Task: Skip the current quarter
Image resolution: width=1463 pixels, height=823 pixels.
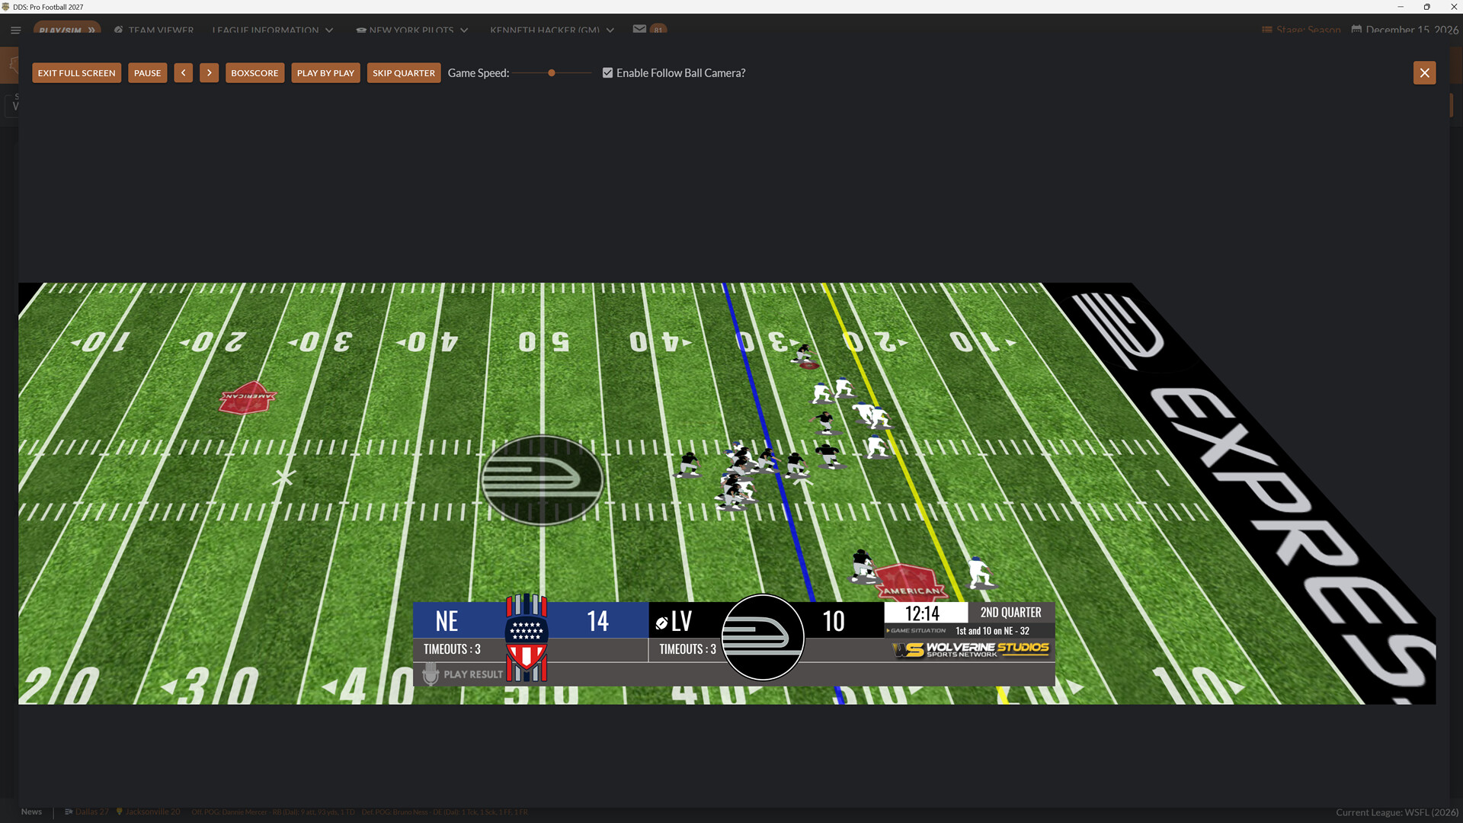Action: pyautogui.click(x=404, y=73)
